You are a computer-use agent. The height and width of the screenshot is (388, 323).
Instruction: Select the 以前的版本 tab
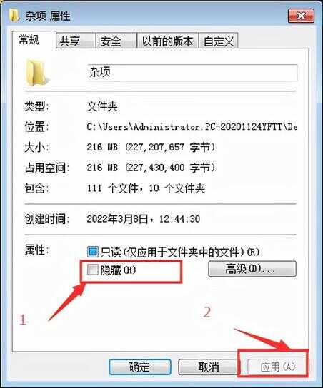[x=167, y=41]
